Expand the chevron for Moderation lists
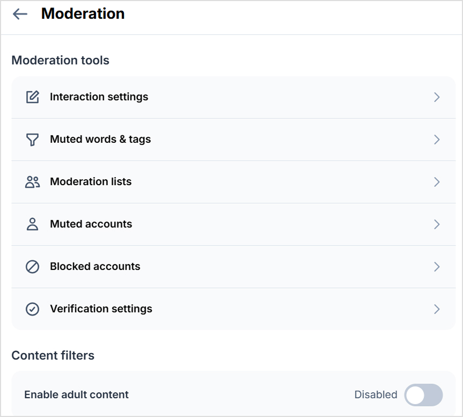This screenshot has height=417, width=463. pyautogui.click(x=437, y=182)
